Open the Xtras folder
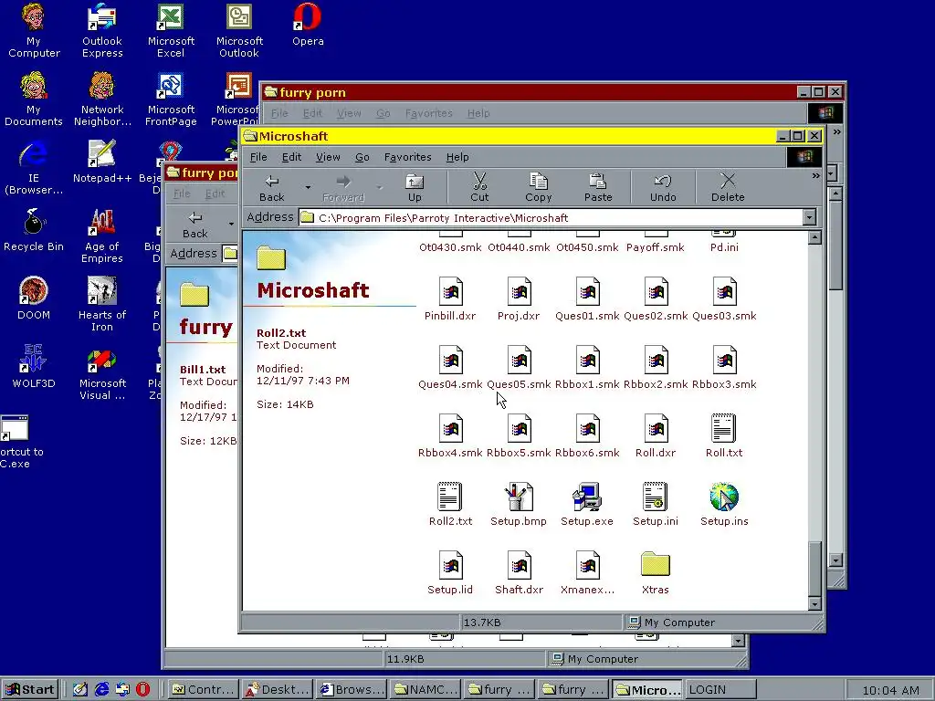Image resolution: width=935 pixels, height=701 pixels. (656, 573)
